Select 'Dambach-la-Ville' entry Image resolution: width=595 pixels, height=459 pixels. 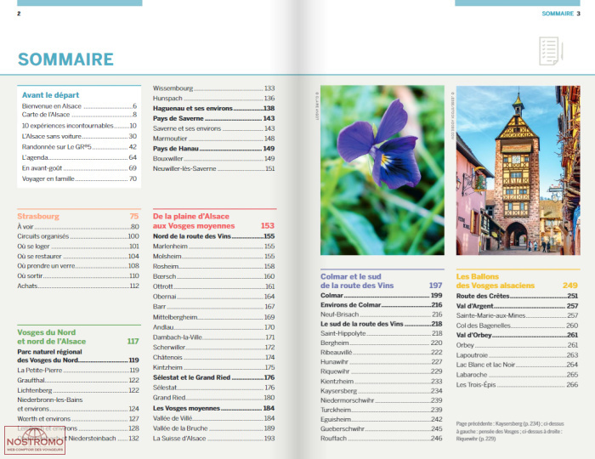pos(213,337)
